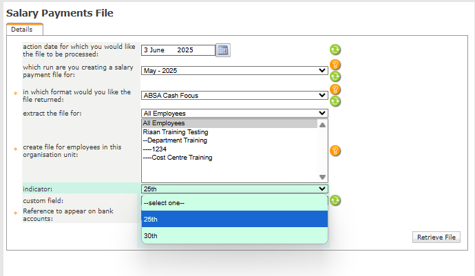Click green refresh icon for file format
This screenshot has width=475, height=276.
336,101
